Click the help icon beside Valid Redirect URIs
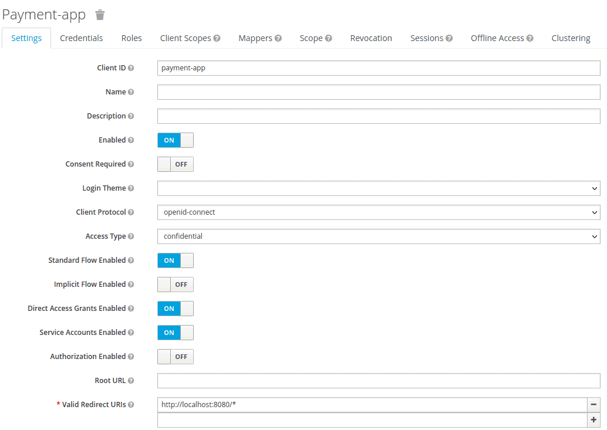This screenshot has height=430, width=607. (x=131, y=405)
